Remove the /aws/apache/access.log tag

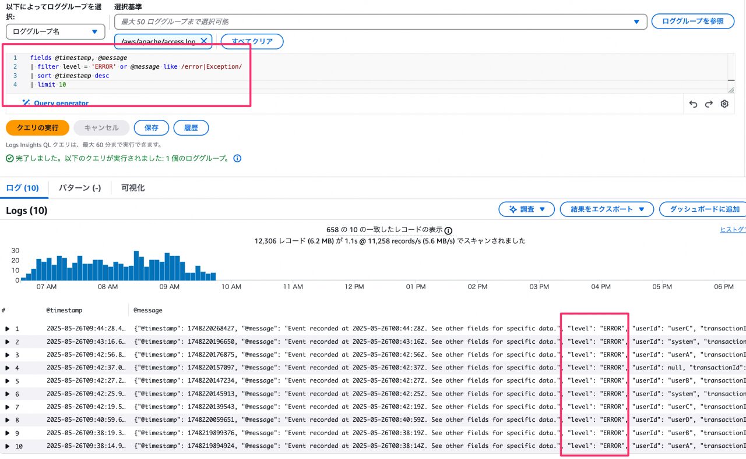[203, 41]
